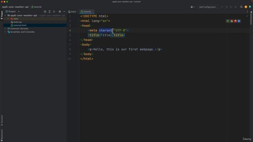Expand External Libraries node
This screenshot has width=253, height=142.
(5, 29)
